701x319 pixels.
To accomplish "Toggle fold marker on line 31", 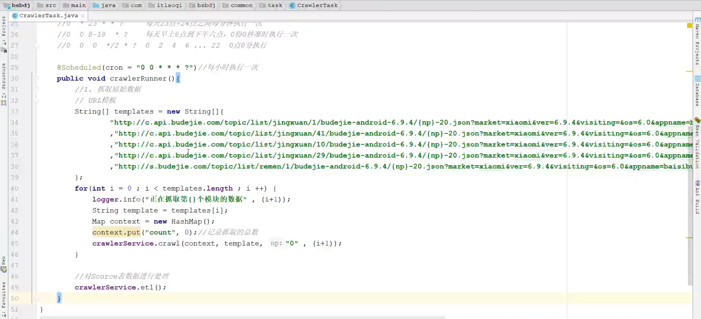I will 36,89.
